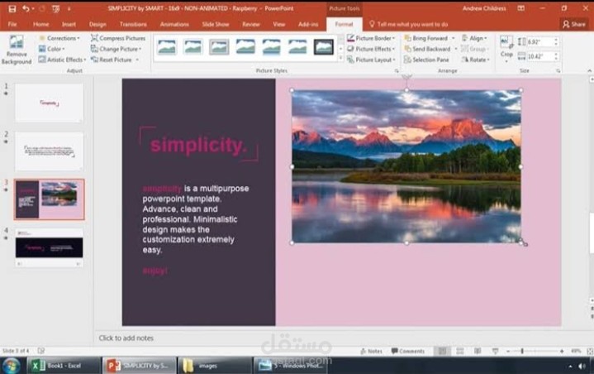This screenshot has width=594, height=374.
Task: Open the images folder in the taskbar
Action: pos(214,366)
